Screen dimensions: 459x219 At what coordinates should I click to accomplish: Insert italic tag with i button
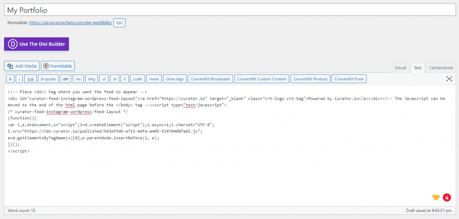(19, 79)
